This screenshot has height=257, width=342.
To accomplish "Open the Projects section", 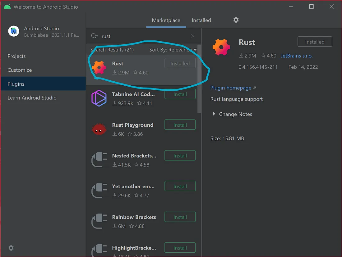I will (x=43, y=56).
